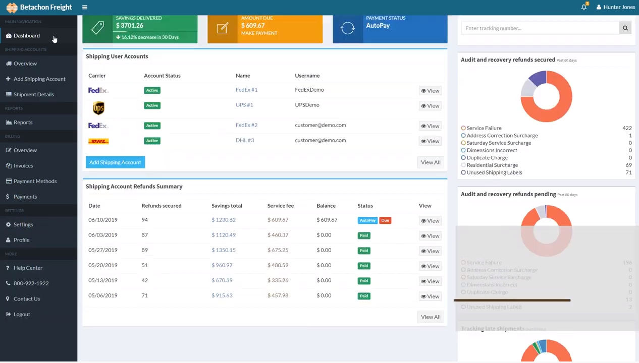Select the Reports icon in the sidebar

point(9,122)
